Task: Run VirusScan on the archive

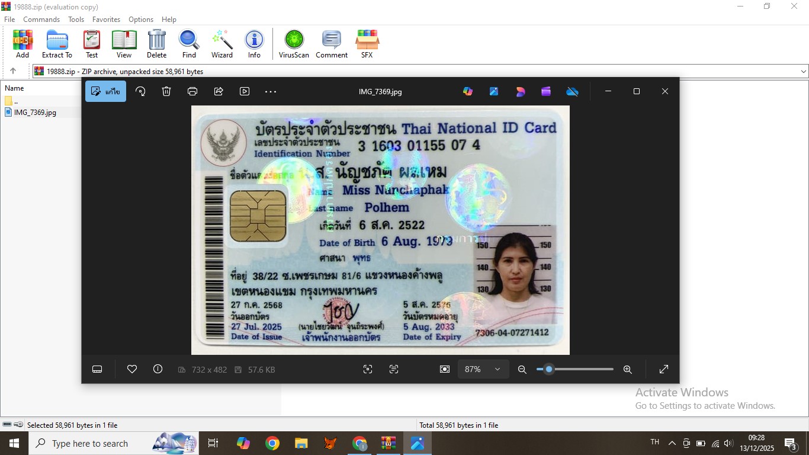Action: coord(294,44)
